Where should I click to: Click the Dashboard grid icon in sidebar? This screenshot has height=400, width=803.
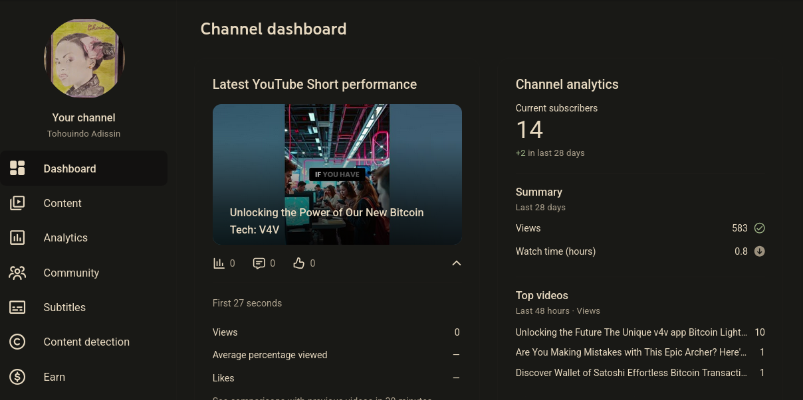[17, 168]
